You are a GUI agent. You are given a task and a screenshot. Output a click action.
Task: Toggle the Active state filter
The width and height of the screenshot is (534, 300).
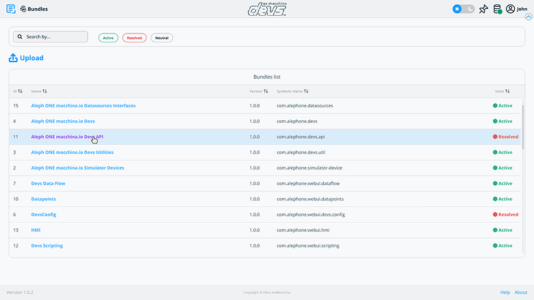tap(108, 38)
